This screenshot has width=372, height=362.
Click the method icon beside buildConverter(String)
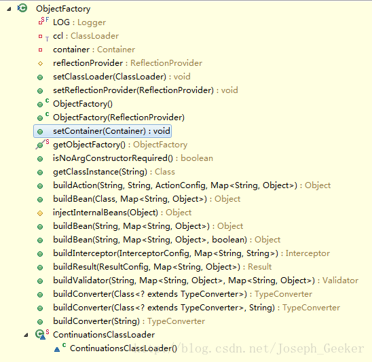coord(40,322)
